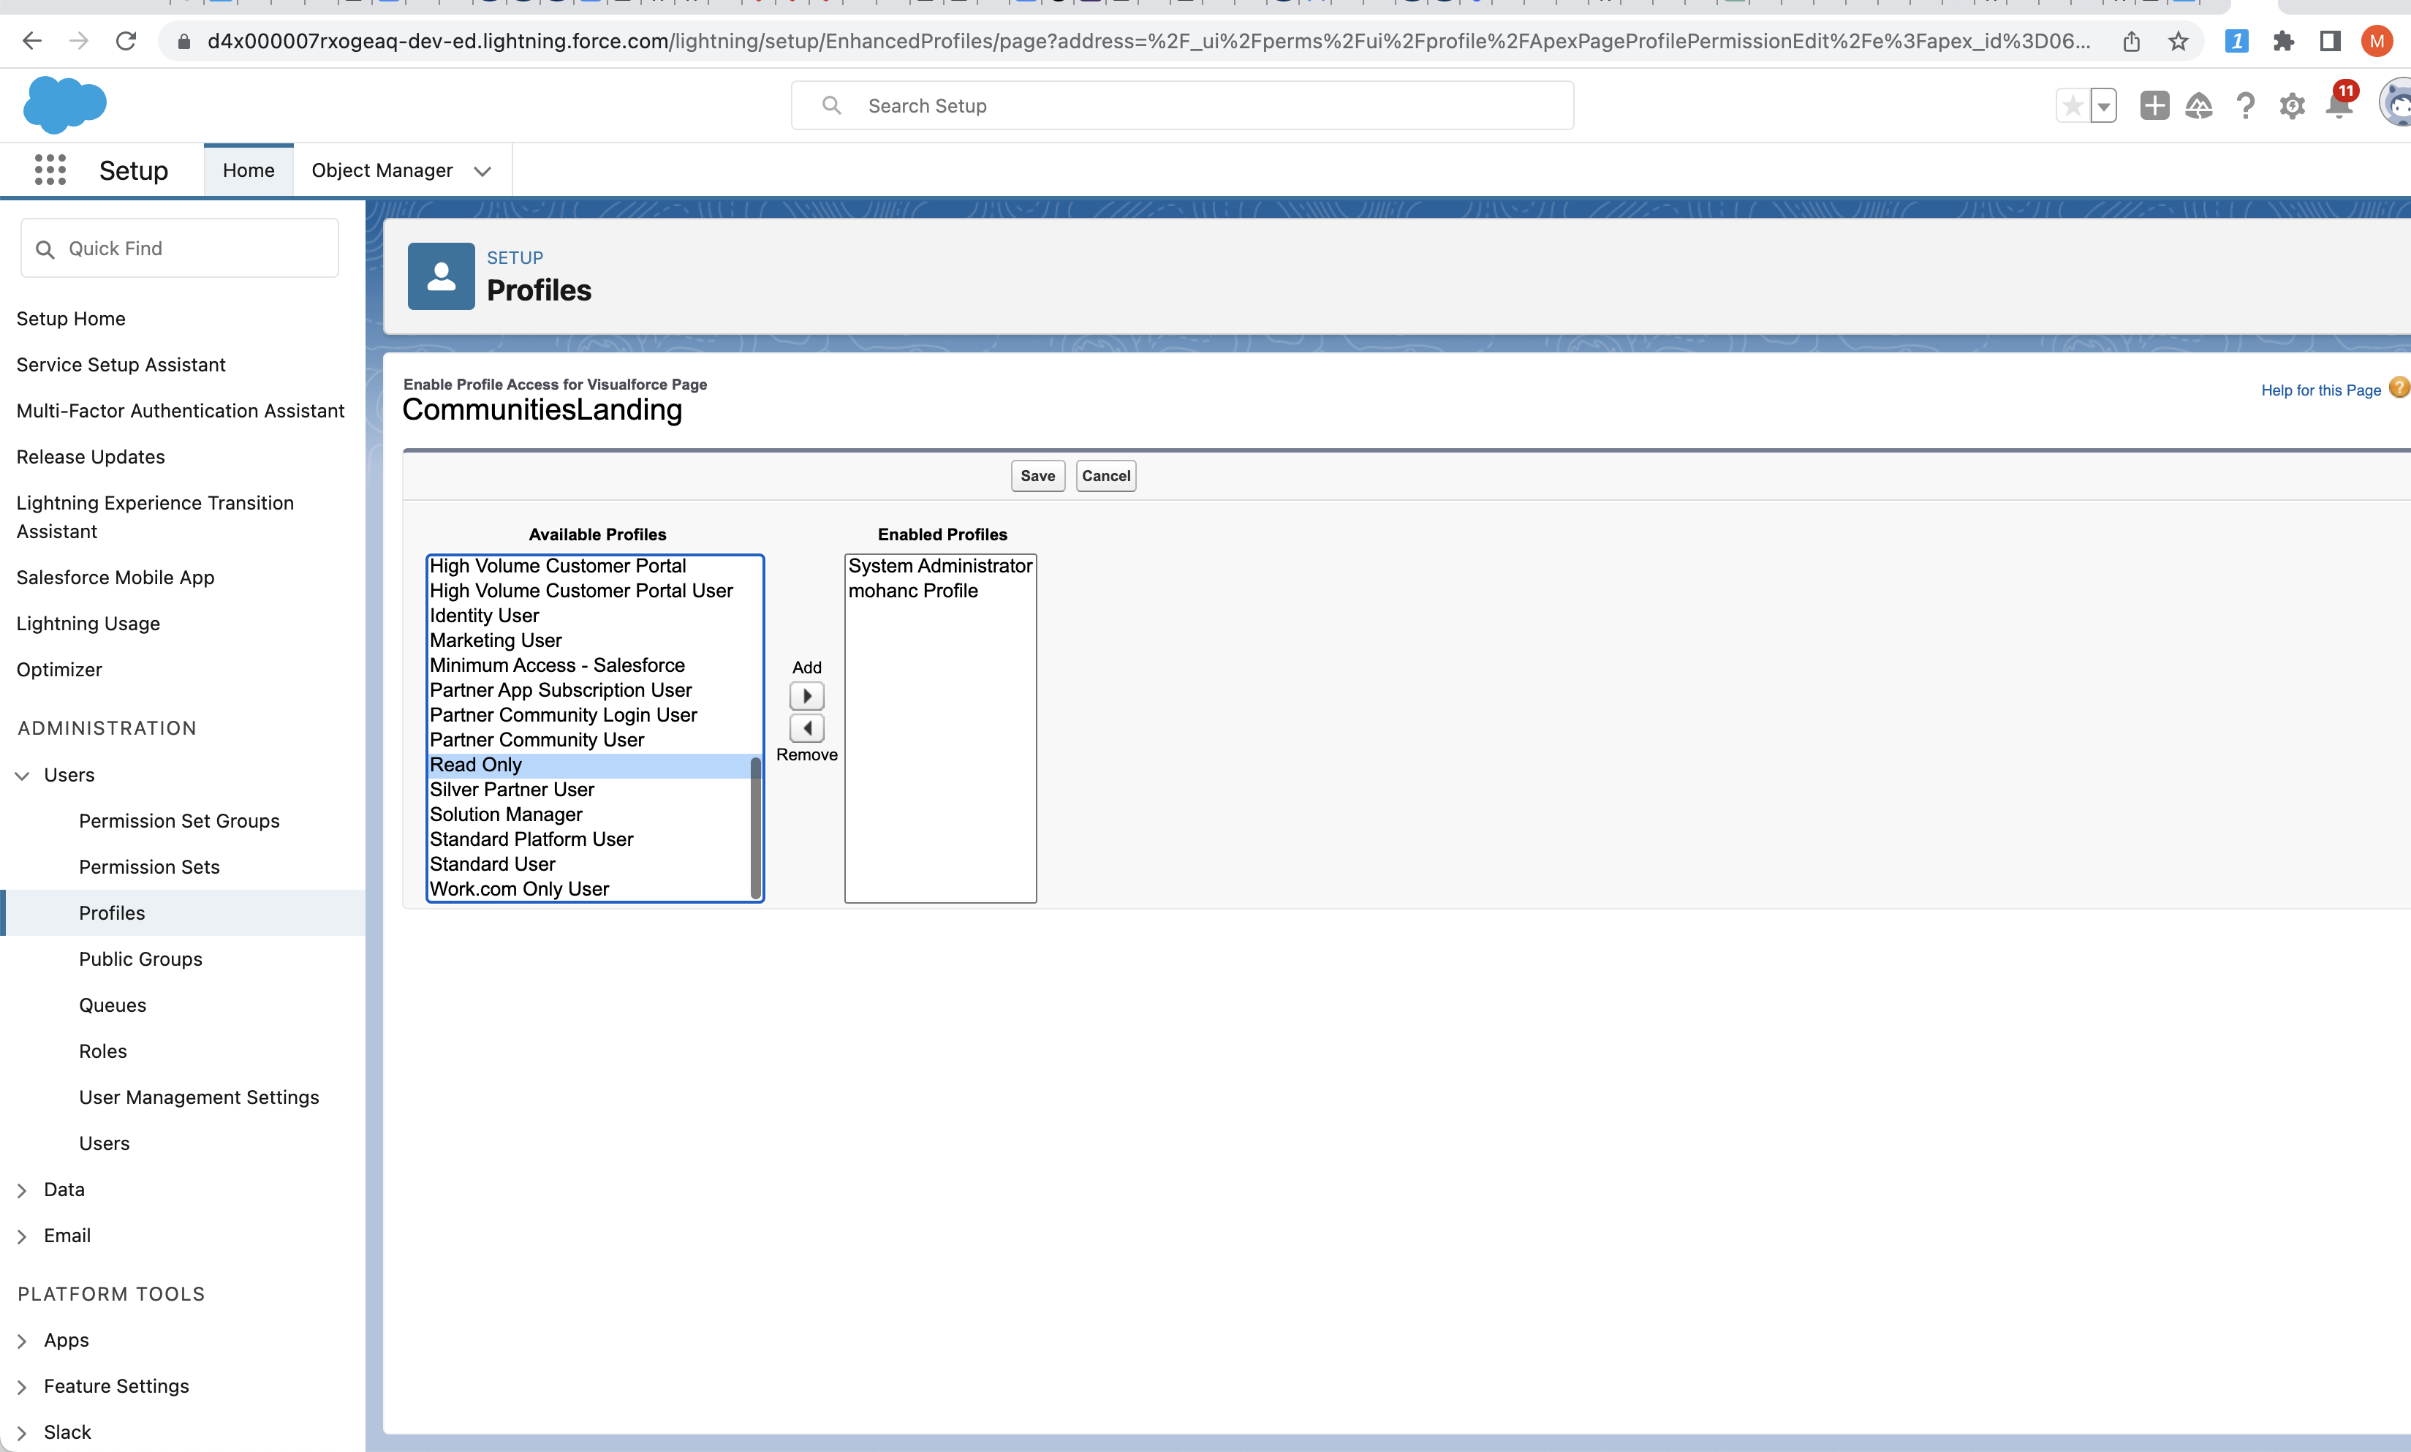Open Help for this Page link
The width and height of the screenshot is (2411, 1452).
(x=2320, y=390)
